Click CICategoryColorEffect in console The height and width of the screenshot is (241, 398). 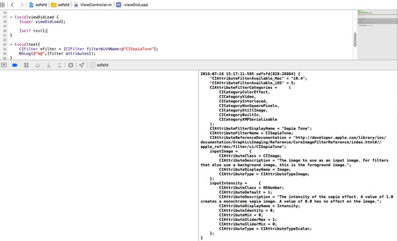point(244,92)
